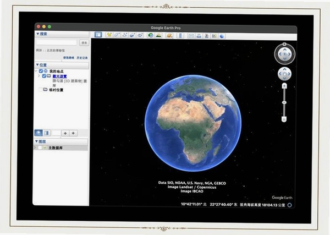Click the green macOS zoom window button
This screenshot has width=330, height=235.
50,27
